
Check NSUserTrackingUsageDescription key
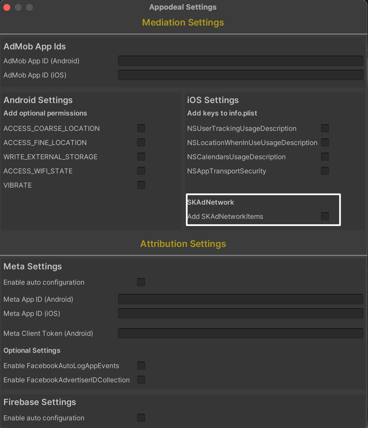[x=325, y=128]
